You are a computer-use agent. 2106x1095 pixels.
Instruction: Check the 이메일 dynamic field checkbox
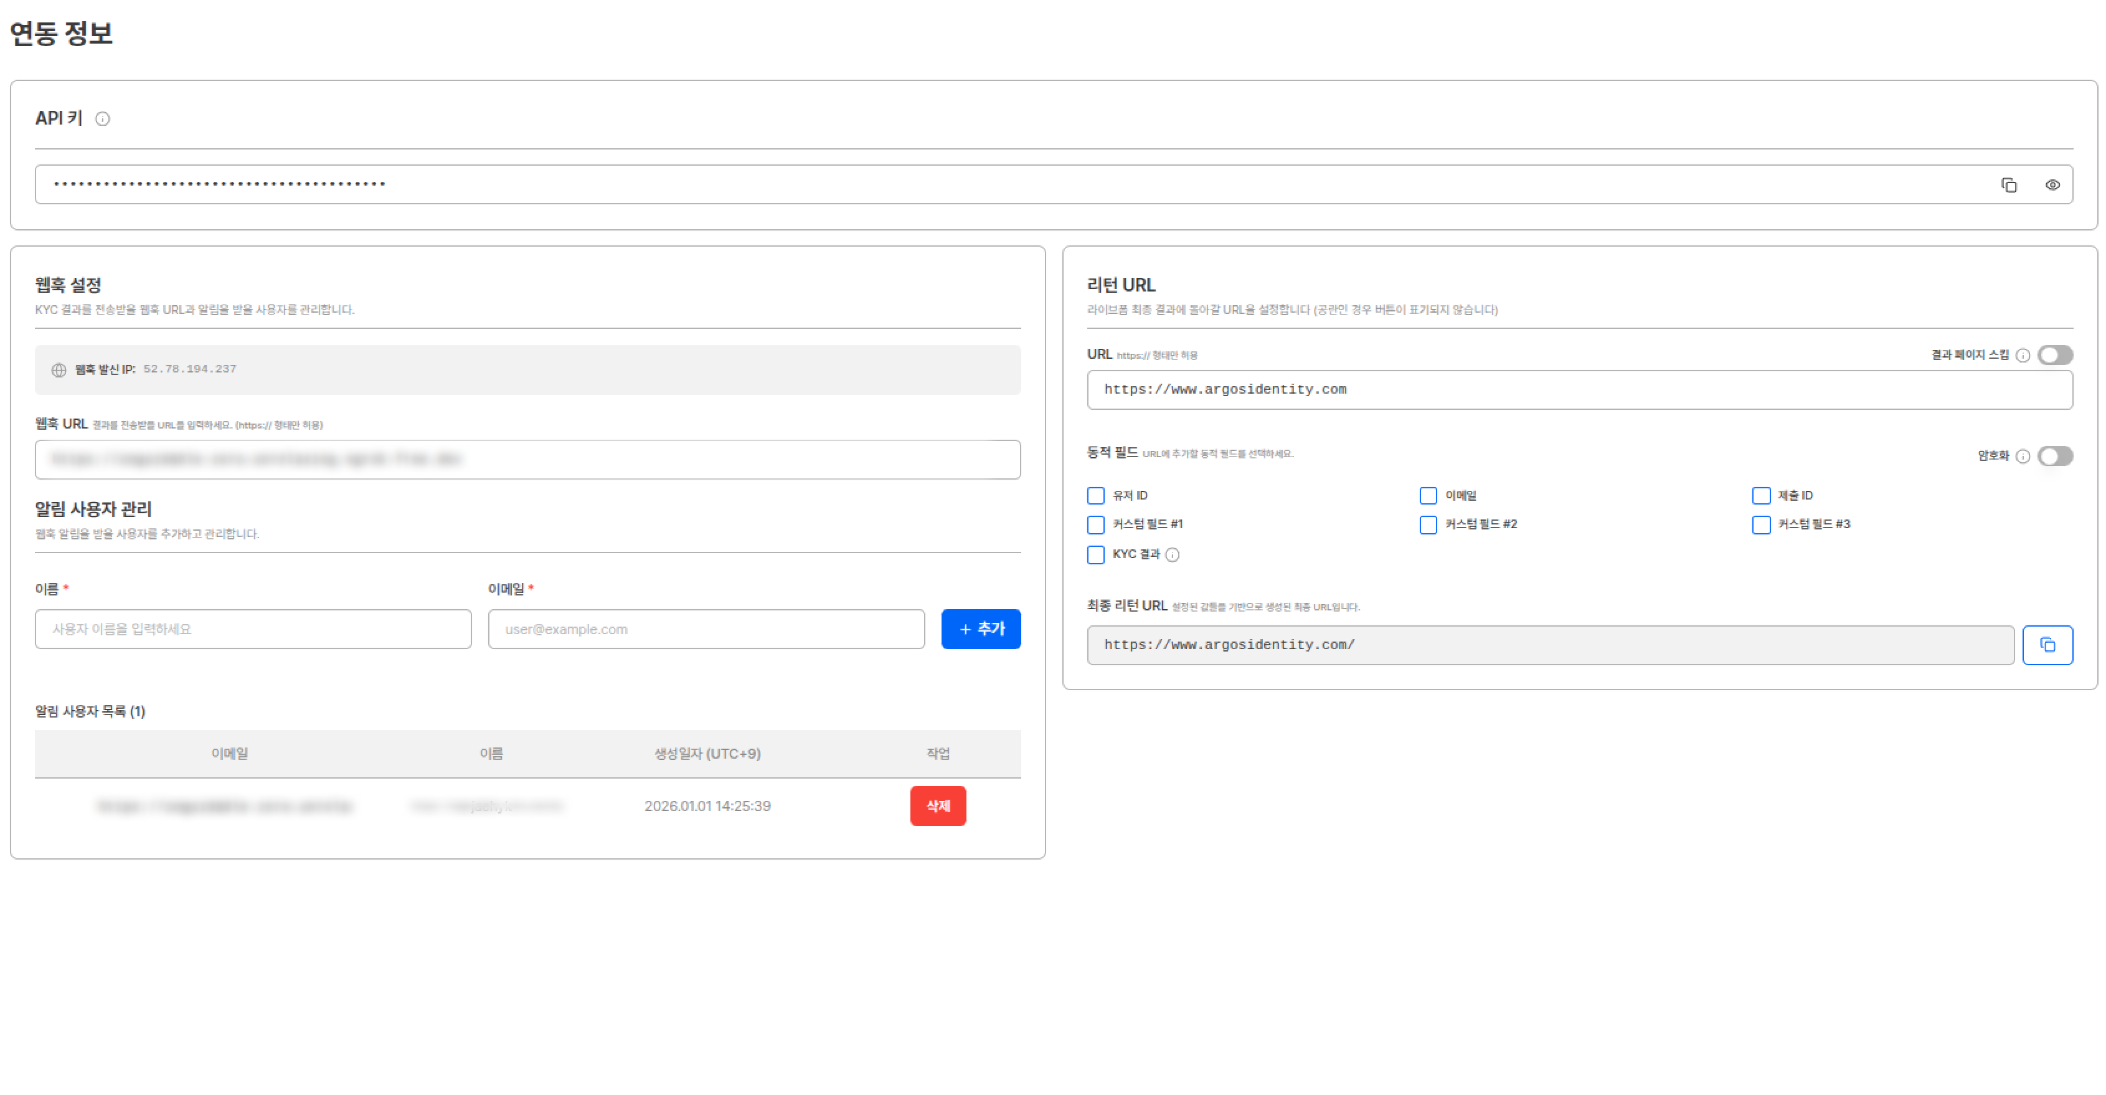point(1428,496)
